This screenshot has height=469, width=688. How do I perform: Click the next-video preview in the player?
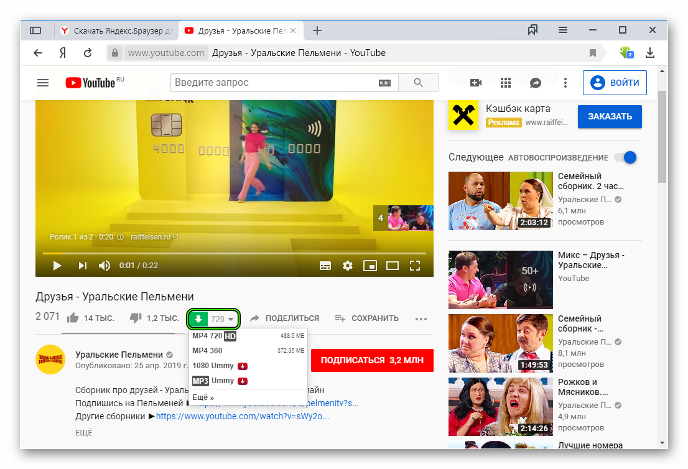point(403,218)
